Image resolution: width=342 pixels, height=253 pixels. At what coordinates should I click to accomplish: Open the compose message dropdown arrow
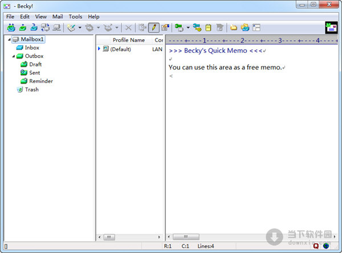[80, 28]
